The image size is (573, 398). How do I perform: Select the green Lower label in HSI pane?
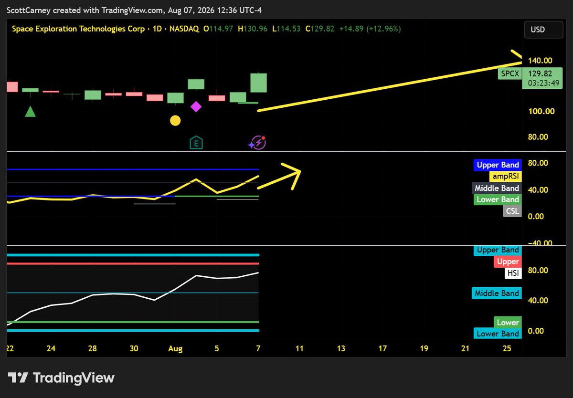pos(508,323)
